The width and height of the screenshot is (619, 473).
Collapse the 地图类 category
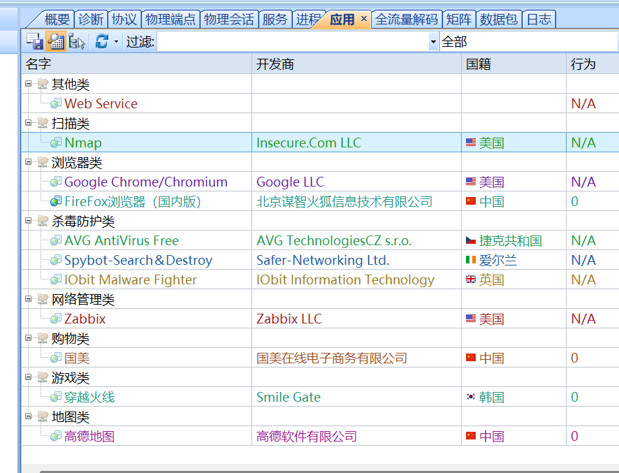tap(28, 416)
